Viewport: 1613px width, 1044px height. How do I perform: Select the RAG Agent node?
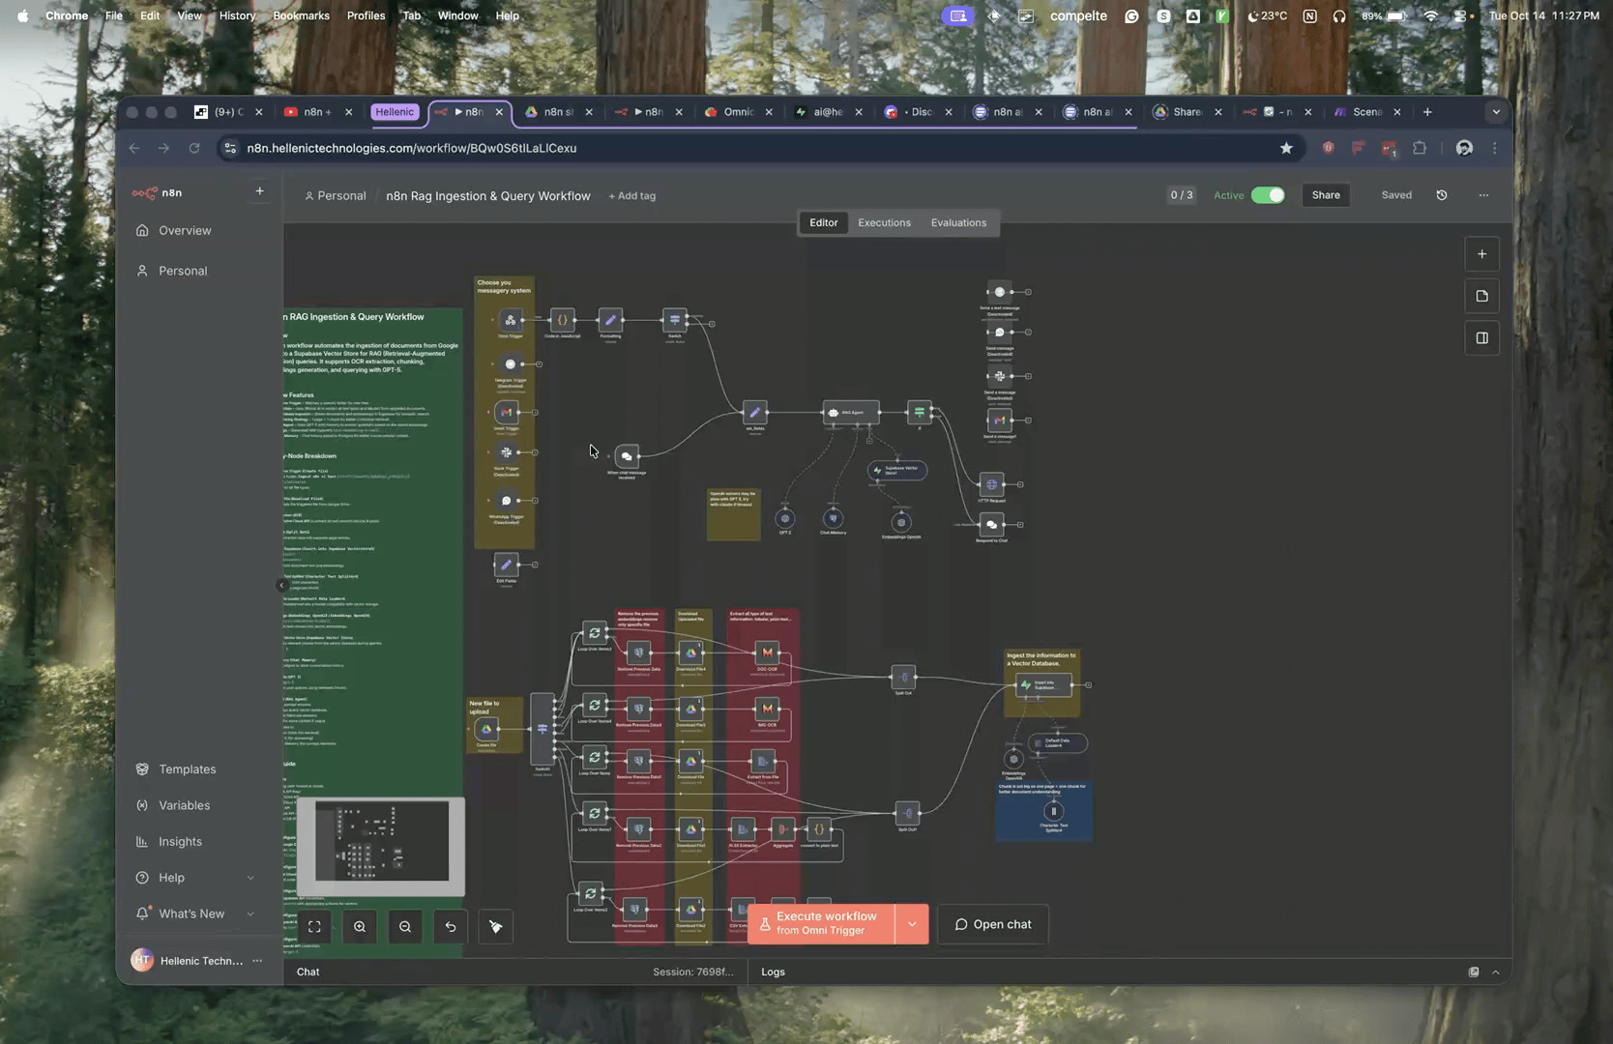click(851, 413)
